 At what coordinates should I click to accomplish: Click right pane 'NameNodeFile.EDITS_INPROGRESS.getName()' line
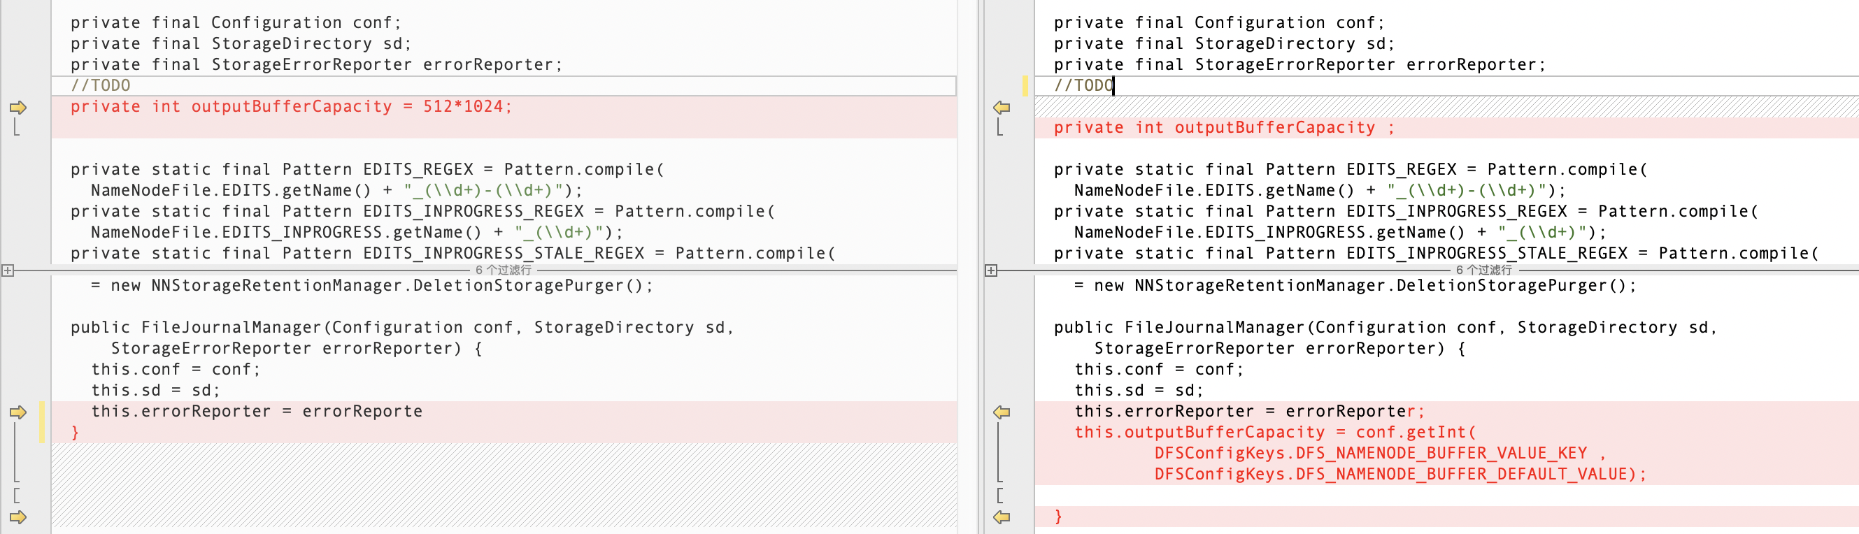click(x=1340, y=232)
